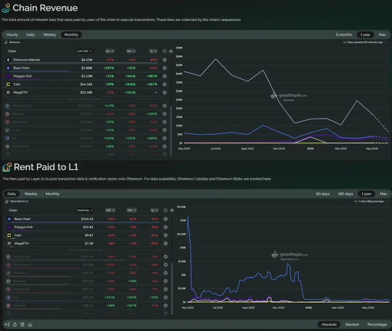The width and height of the screenshot is (392, 331).
Task: Select 90 days range for Rent Paid
Action: pyautogui.click(x=322, y=194)
